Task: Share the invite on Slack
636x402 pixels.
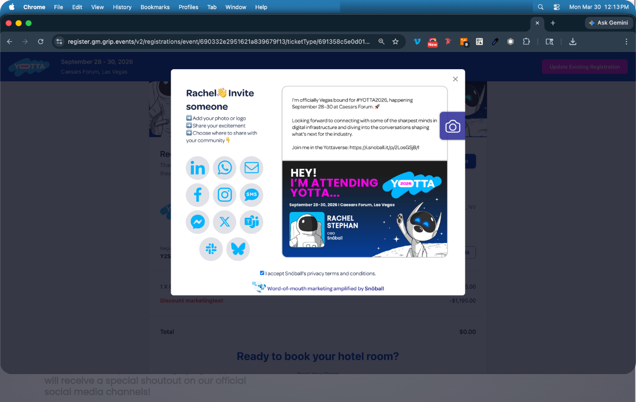Action: (x=211, y=249)
